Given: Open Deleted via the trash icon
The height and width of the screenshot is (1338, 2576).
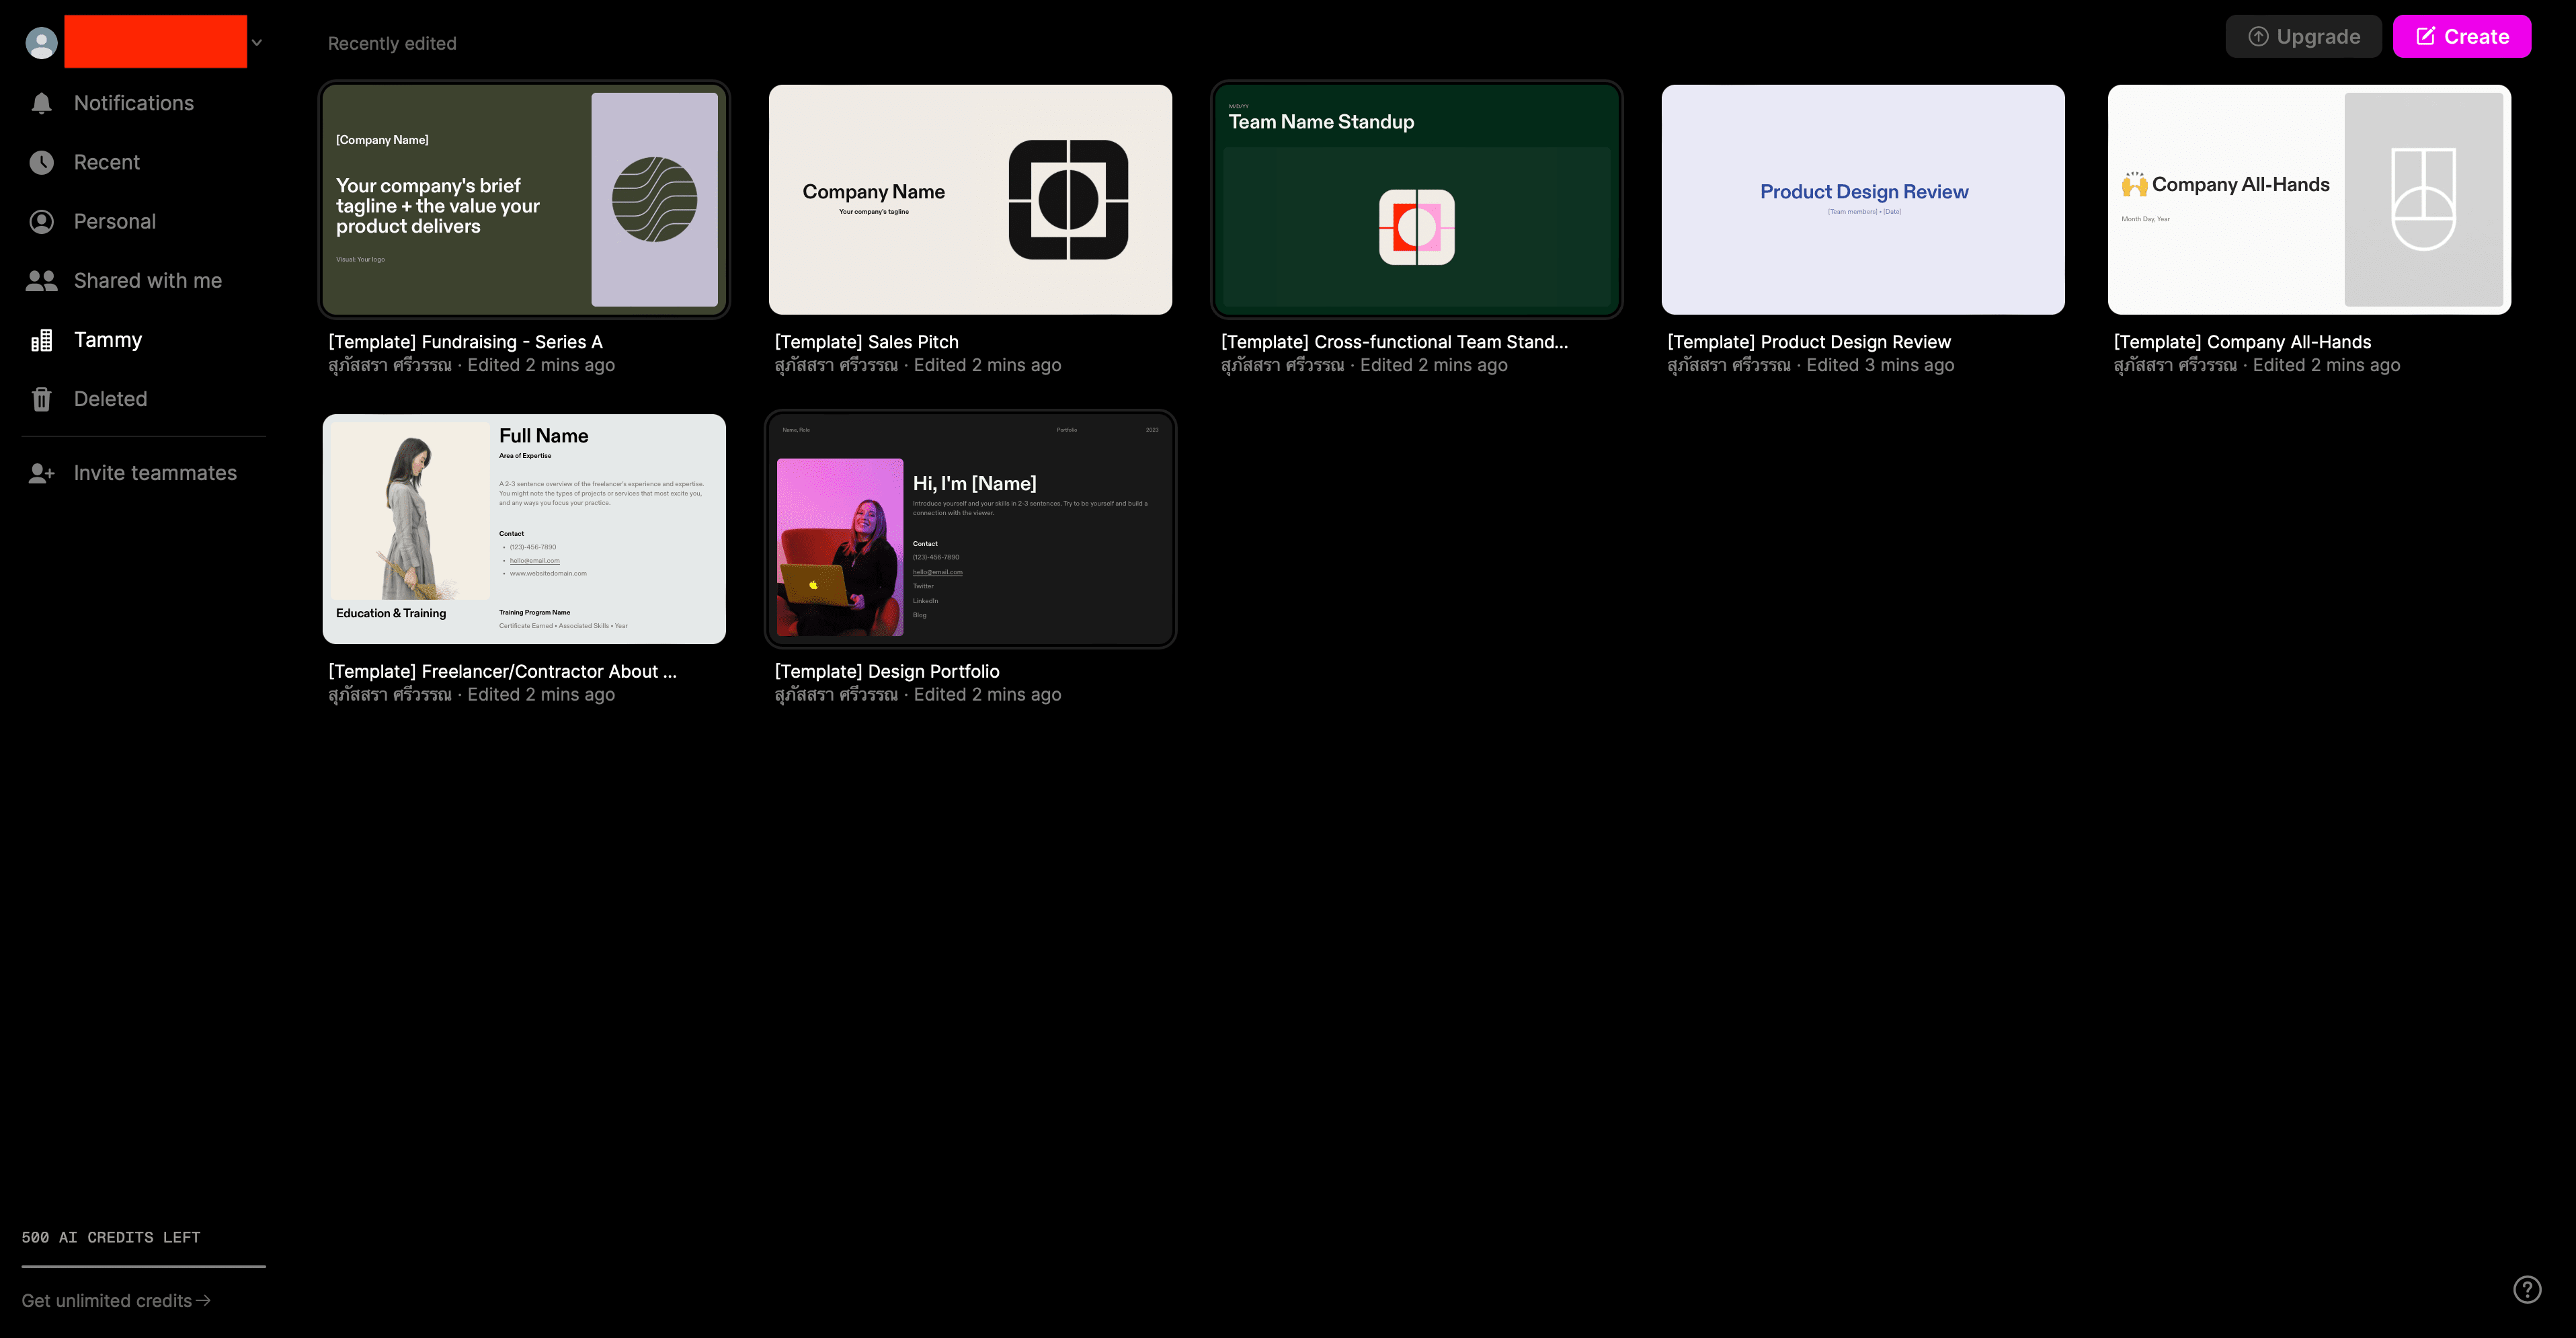Looking at the screenshot, I should pyautogui.click(x=41, y=399).
